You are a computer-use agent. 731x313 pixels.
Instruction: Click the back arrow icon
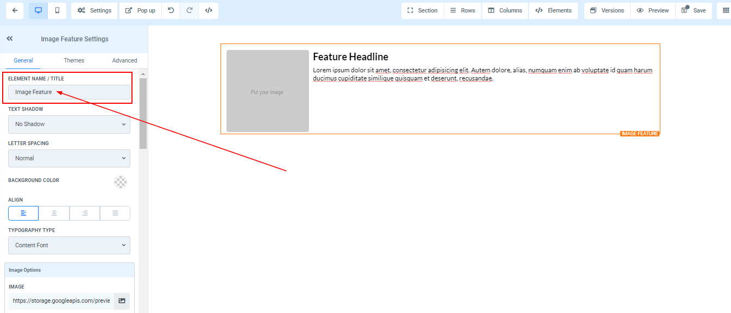[14, 10]
